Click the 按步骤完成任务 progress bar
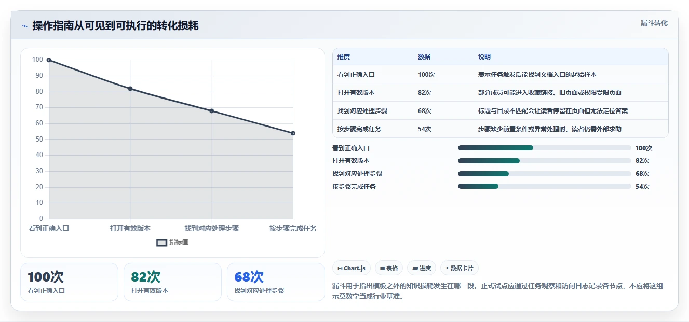 pyautogui.click(x=545, y=187)
